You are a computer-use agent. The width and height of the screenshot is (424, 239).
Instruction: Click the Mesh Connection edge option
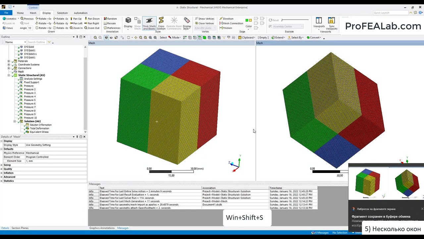(231, 23)
